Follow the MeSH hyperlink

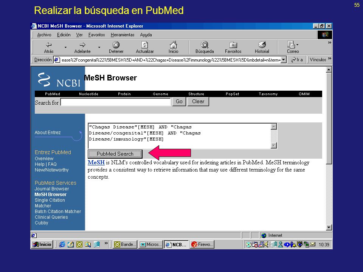pyautogui.click(x=96, y=162)
